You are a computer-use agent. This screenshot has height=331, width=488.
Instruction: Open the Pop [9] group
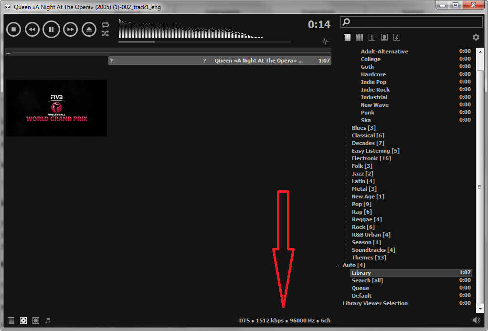[x=361, y=204]
